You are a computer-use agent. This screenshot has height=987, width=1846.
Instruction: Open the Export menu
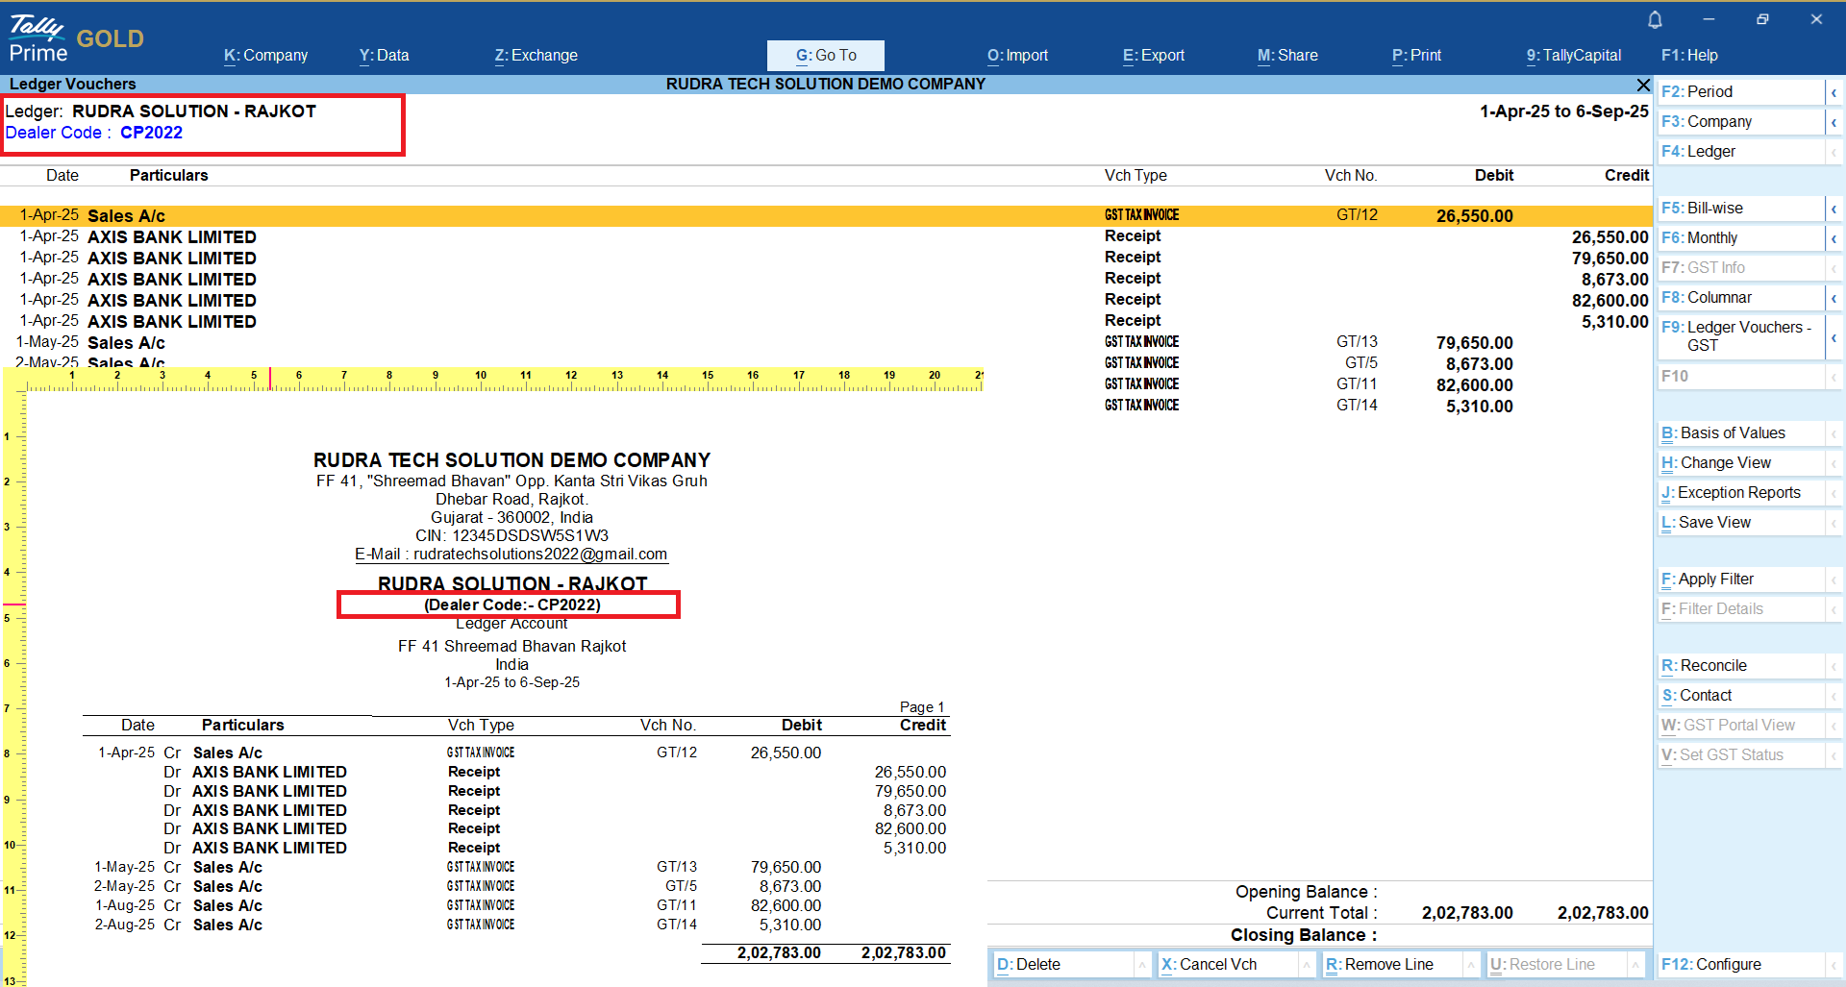[x=1153, y=56]
